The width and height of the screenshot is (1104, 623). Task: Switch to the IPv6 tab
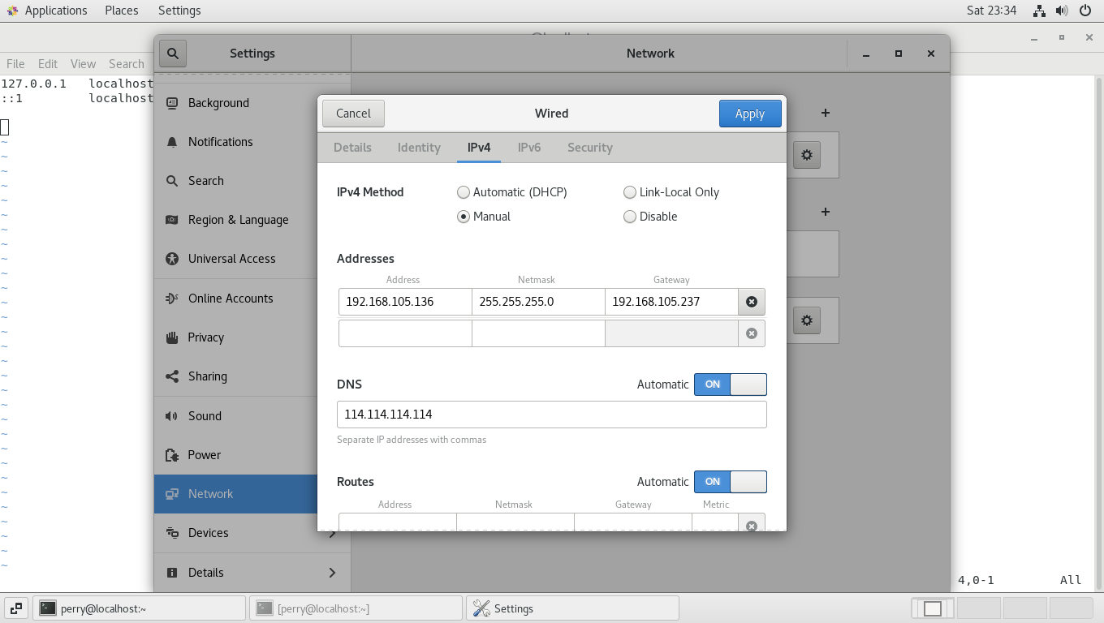[528, 148]
